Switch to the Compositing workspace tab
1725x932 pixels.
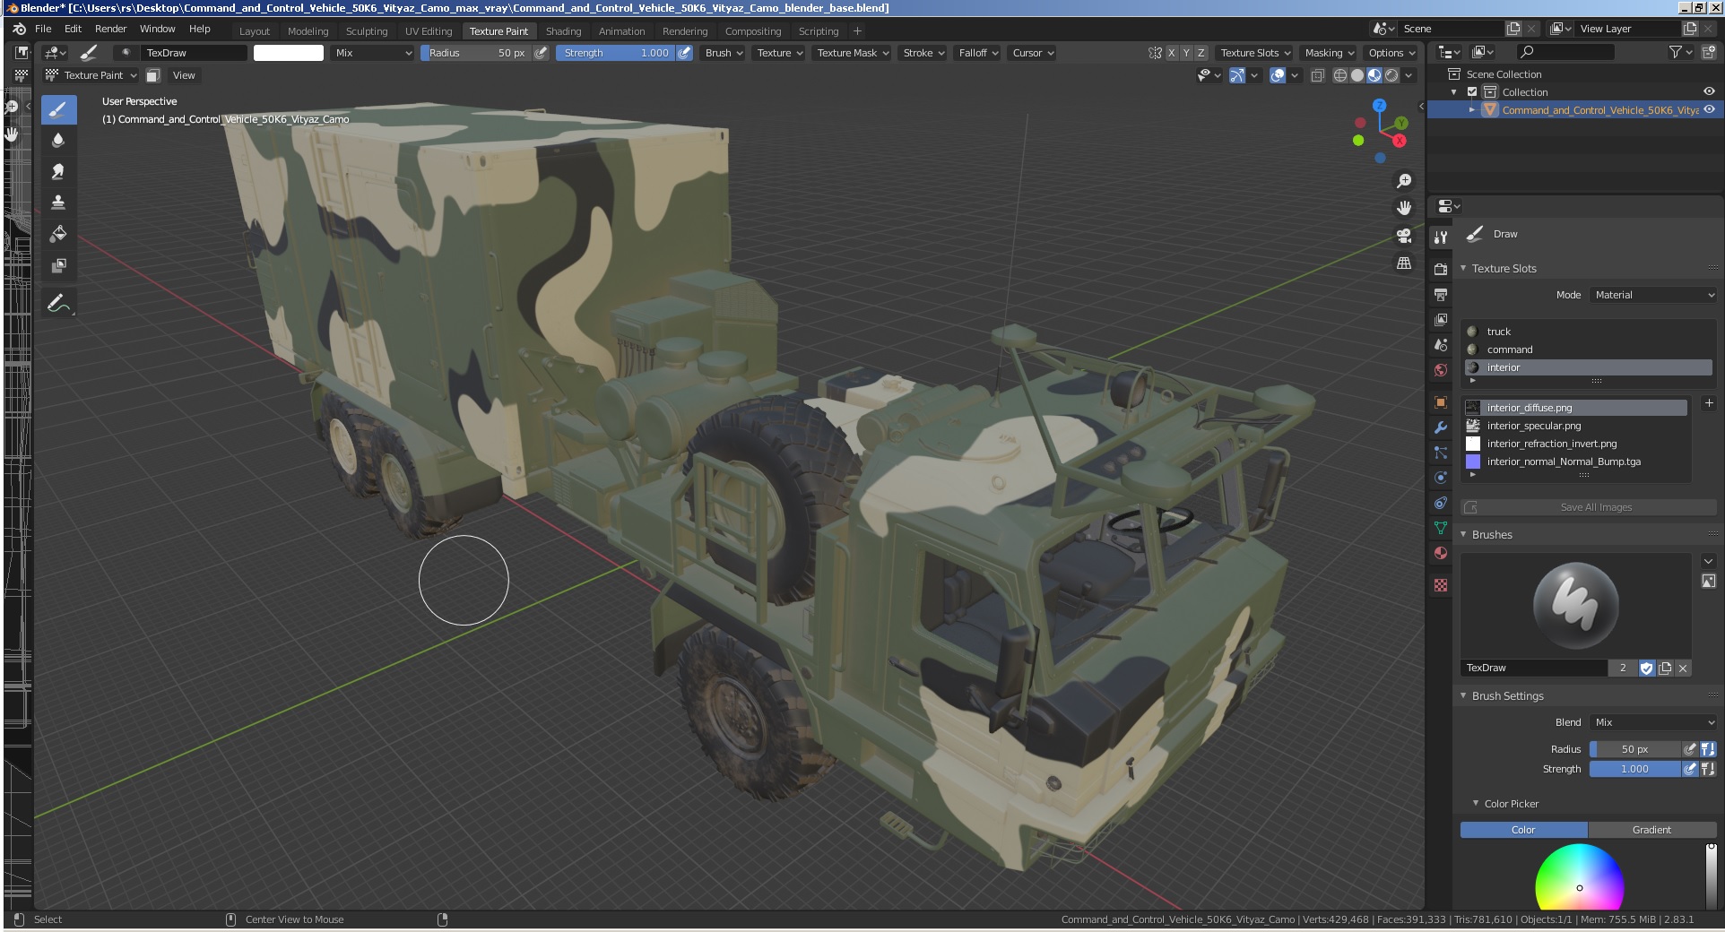tap(753, 30)
